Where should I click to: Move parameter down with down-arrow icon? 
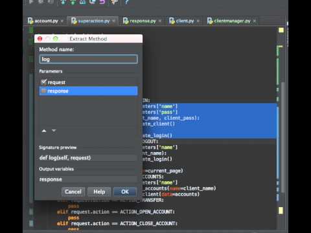54,131
